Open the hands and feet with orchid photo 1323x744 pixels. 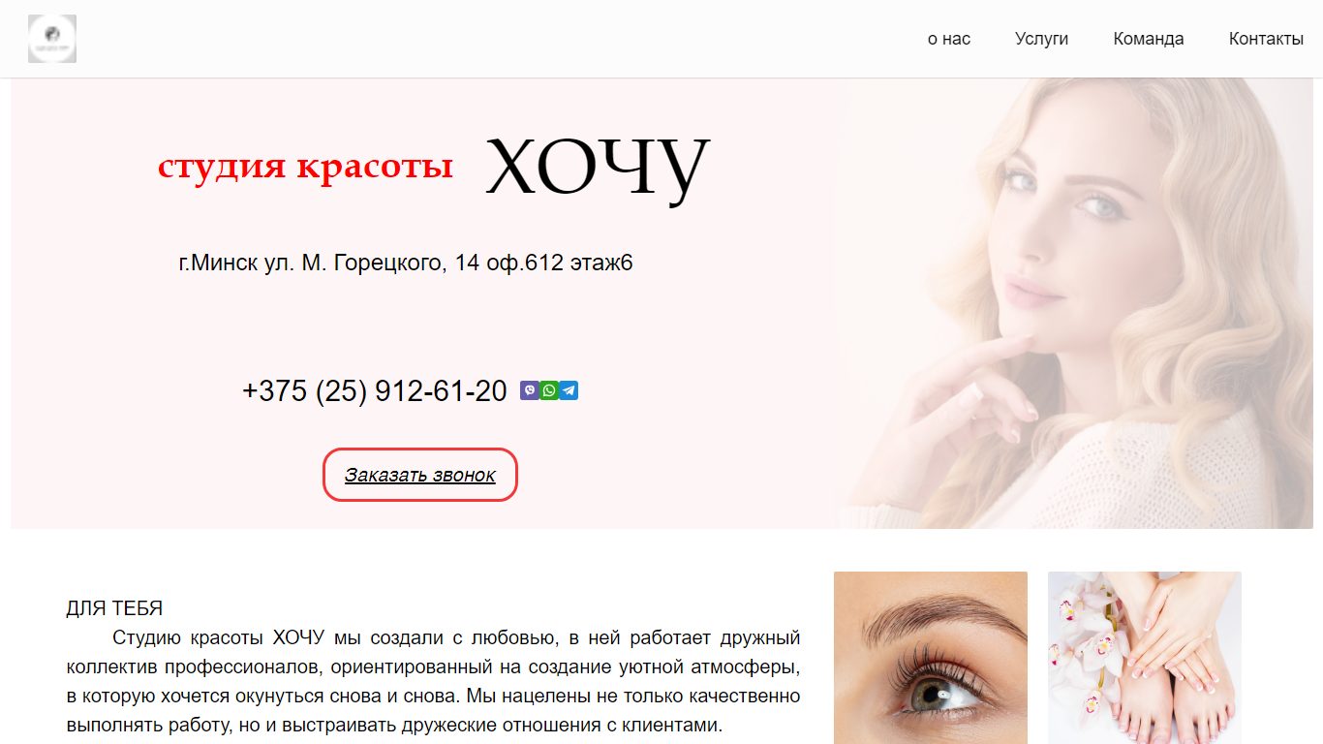tap(1145, 658)
